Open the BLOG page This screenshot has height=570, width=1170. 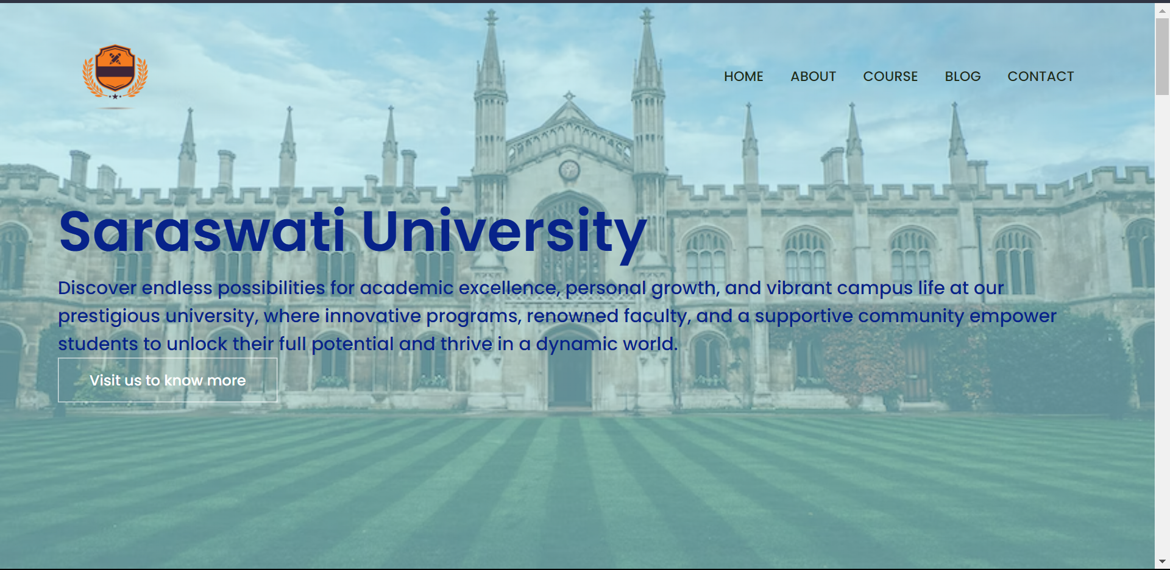pyautogui.click(x=962, y=76)
